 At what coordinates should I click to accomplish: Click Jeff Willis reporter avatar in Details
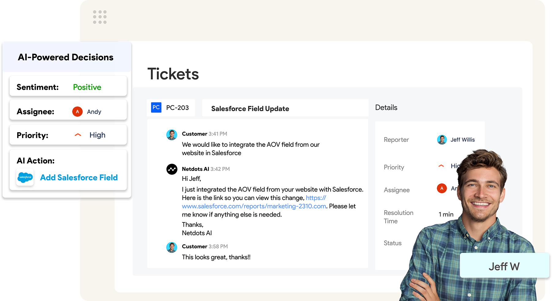coord(442,140)
